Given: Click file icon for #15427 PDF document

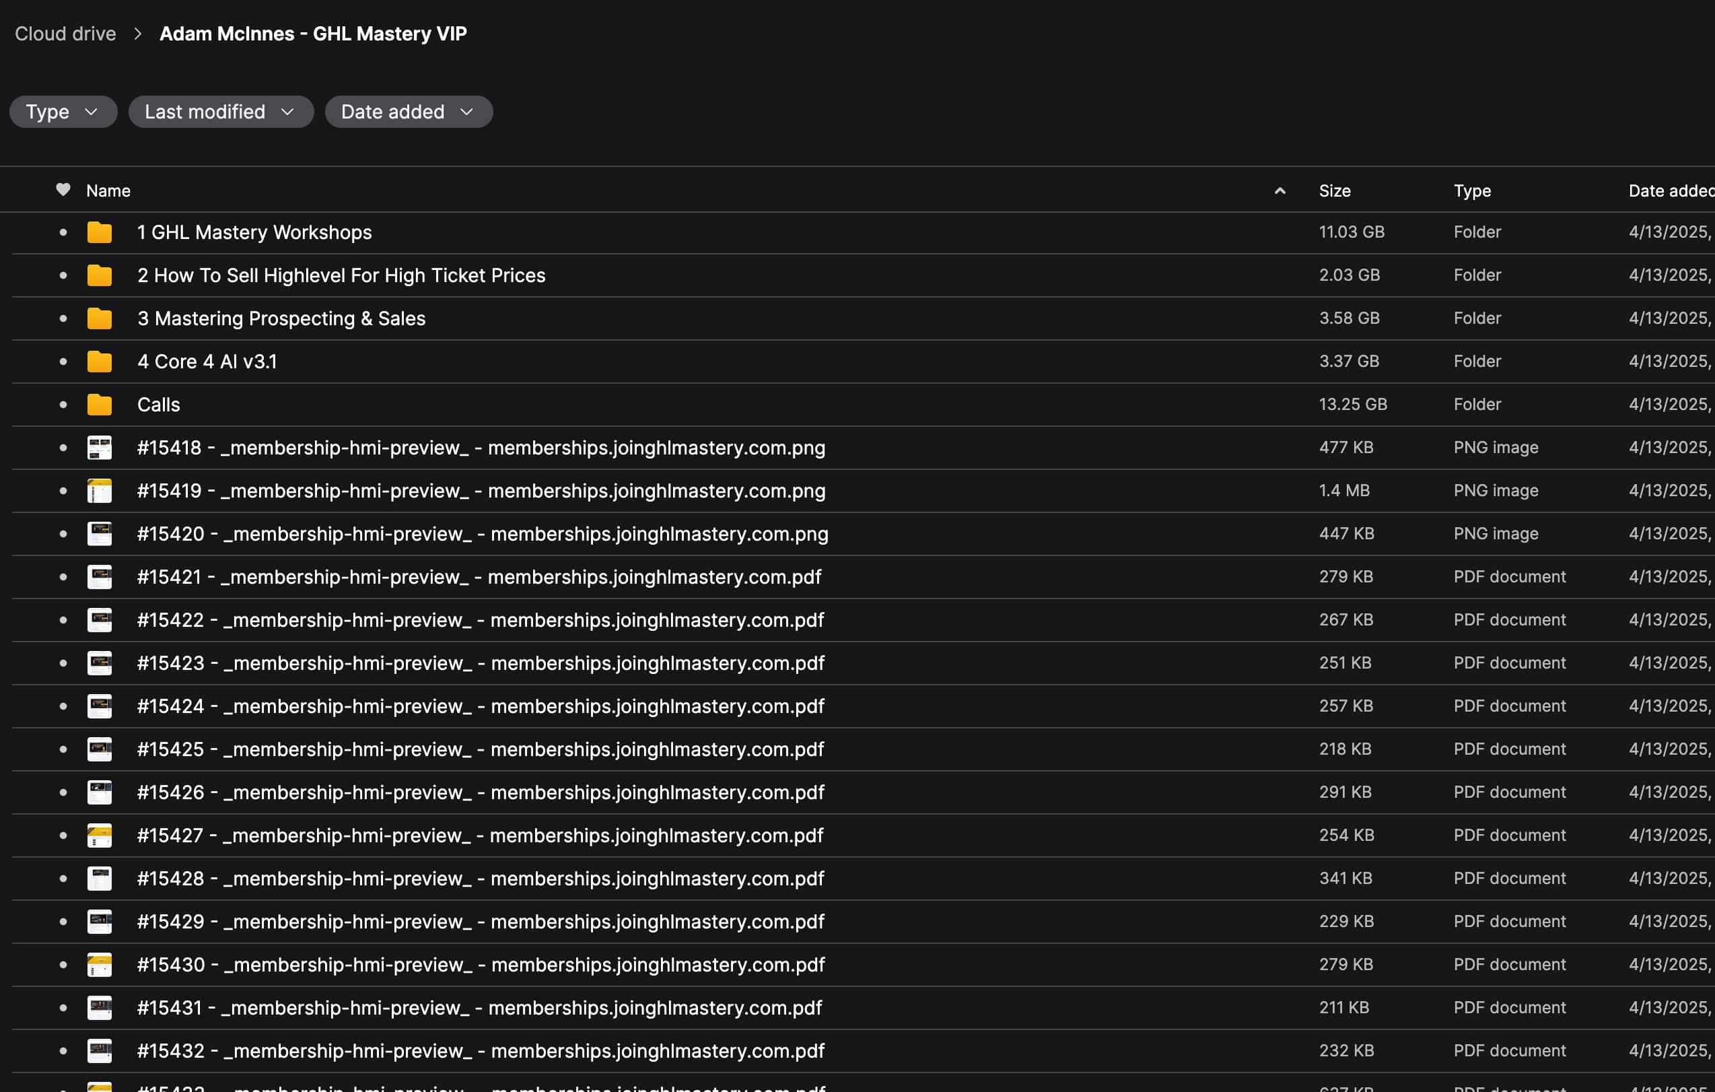Looking at the screenshot, I should pyautogui.click(x=99, y=835).
